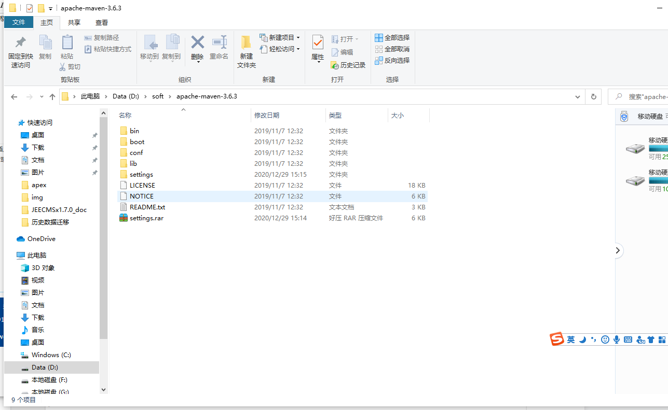Click the Sogou input method S logo
Viewport: 668px width, 410px height.
(557, 339)
